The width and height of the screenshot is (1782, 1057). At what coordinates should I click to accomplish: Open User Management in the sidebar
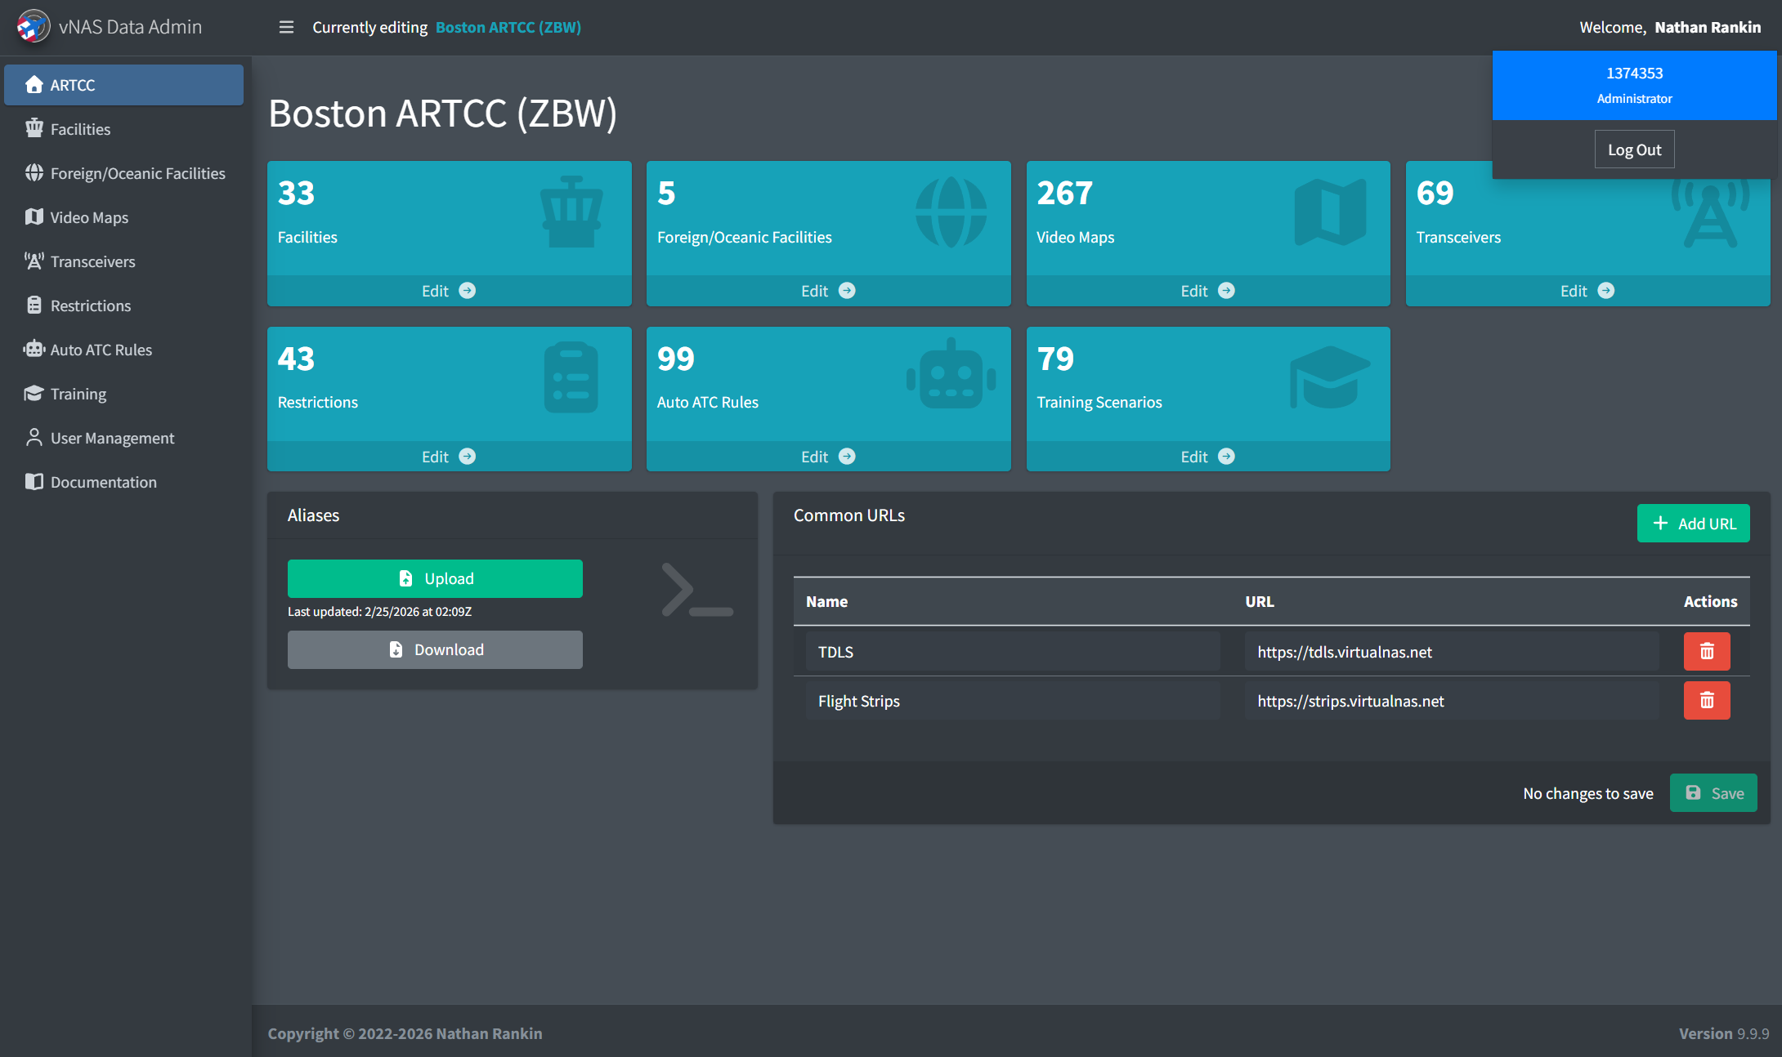click(x=124, y=438)
